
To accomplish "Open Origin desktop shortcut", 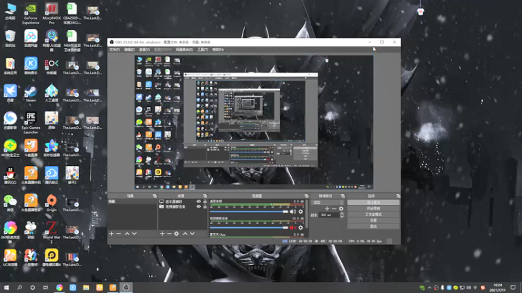I will (52, 203).
